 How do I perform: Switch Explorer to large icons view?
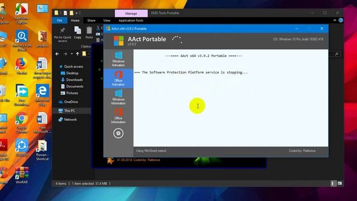point(340,183)
